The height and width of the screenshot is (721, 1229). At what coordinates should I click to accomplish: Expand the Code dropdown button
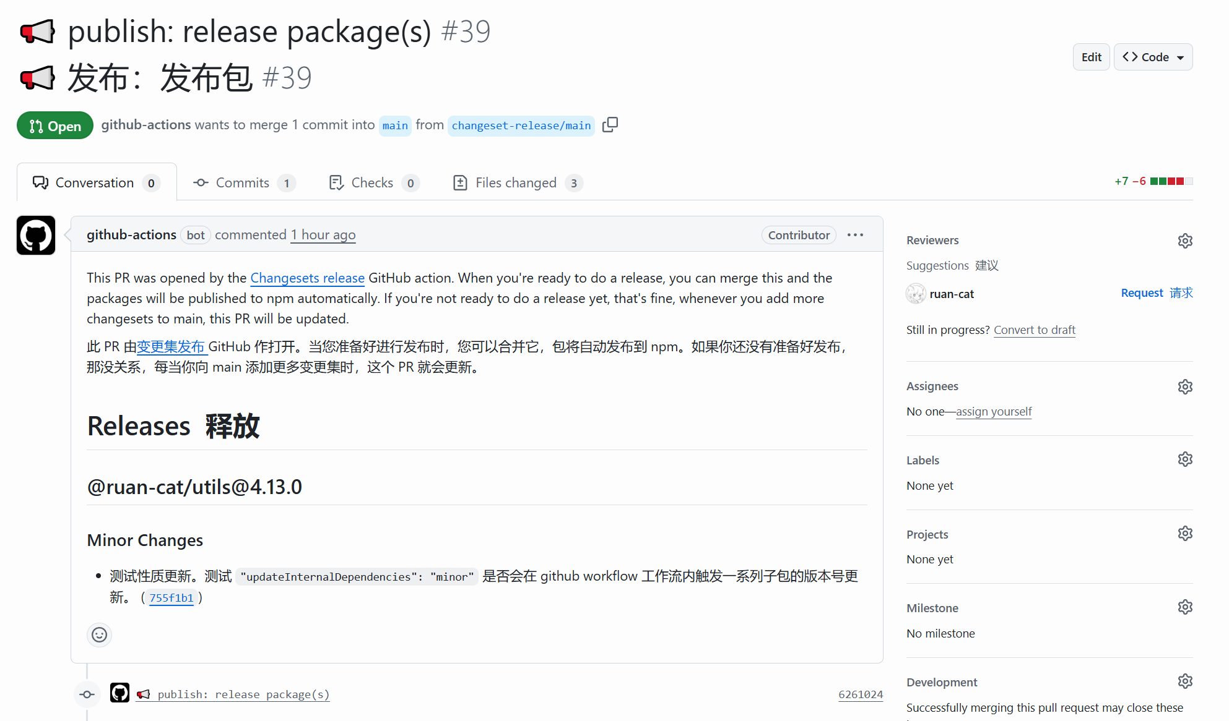click(1153, 57)
